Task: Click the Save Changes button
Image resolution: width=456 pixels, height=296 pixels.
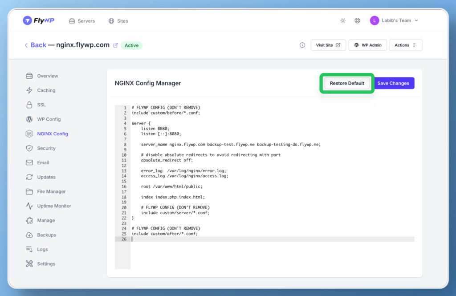Action: pyautogui.click(x=393, y=83)
